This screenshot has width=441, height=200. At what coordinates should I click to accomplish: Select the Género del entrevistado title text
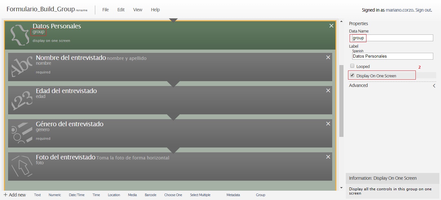click(x=69, y=124)
